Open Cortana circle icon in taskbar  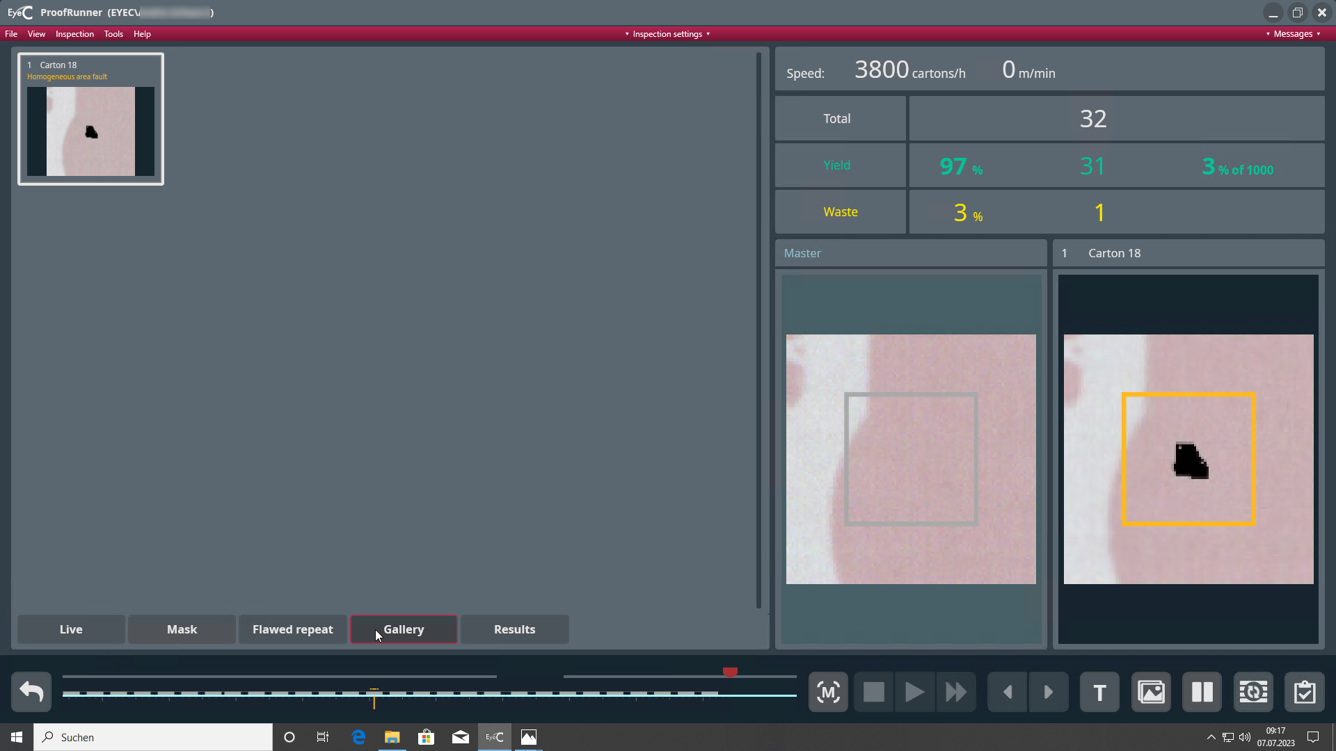289,737
